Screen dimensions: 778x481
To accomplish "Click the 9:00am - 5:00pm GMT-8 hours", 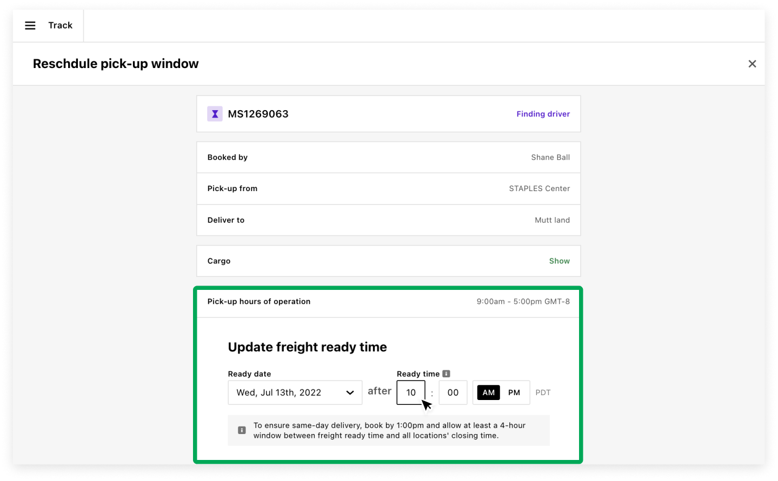I will [x=523, y=301].
